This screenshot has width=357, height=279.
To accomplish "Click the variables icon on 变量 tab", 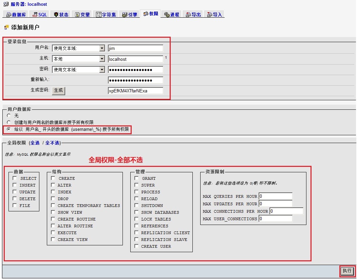I will [x=77, y=15].
